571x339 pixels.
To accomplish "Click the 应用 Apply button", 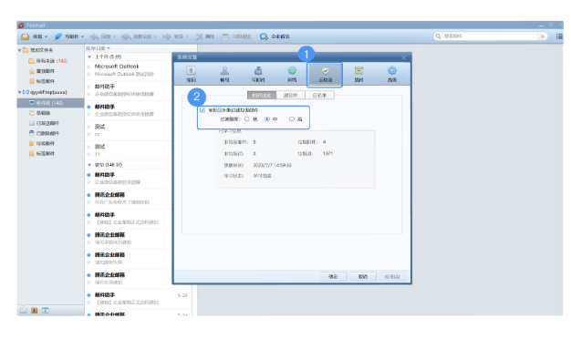I will [392, 277].
